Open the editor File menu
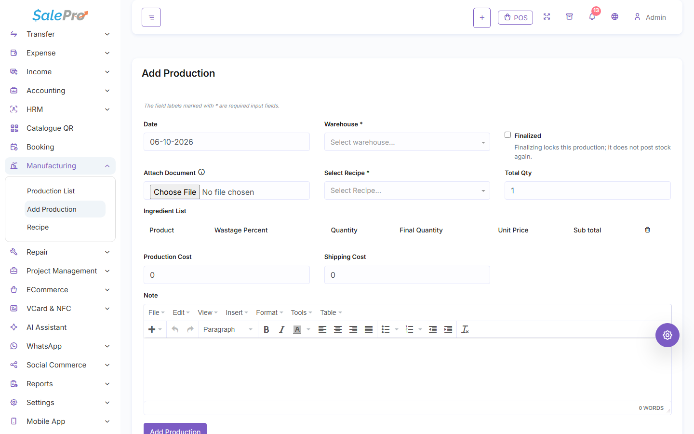The image size is (694, 434). [x=156, y=312]
